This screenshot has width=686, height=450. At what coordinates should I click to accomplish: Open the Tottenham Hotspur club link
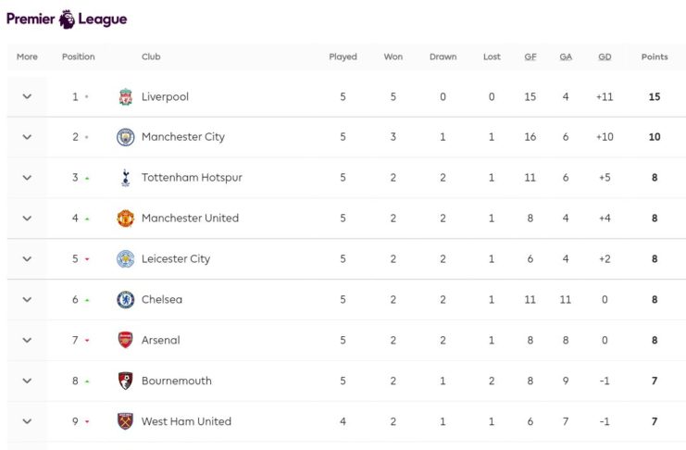point(192,178)
